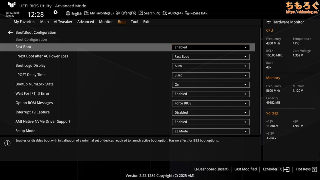Switch to the Monitor tab

[106, 22]
